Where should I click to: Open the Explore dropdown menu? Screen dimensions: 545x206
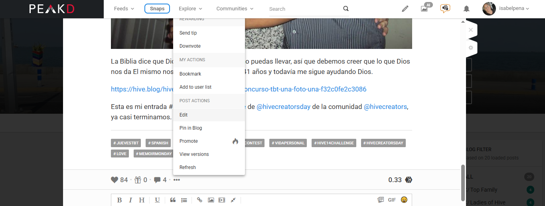190,9
